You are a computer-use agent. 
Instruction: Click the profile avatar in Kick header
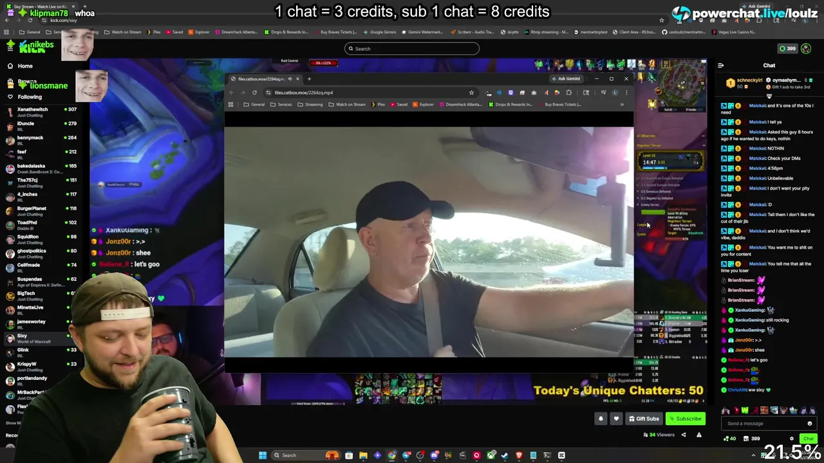[806, 49]
